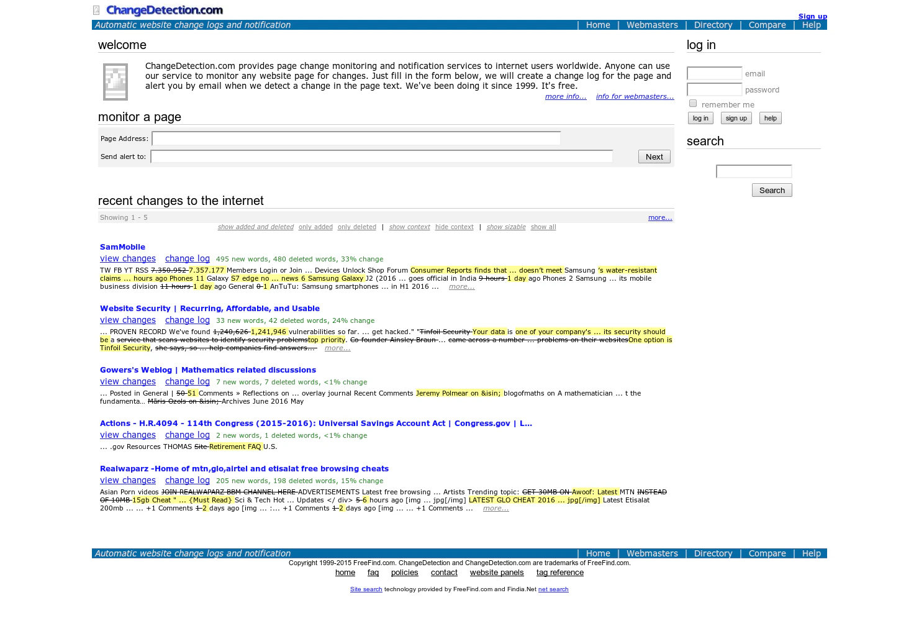This screenshot has height=644, width=919.
Task: Open Home in the top navigation bar
Action: pyautogui.click(x=598, y=25)
